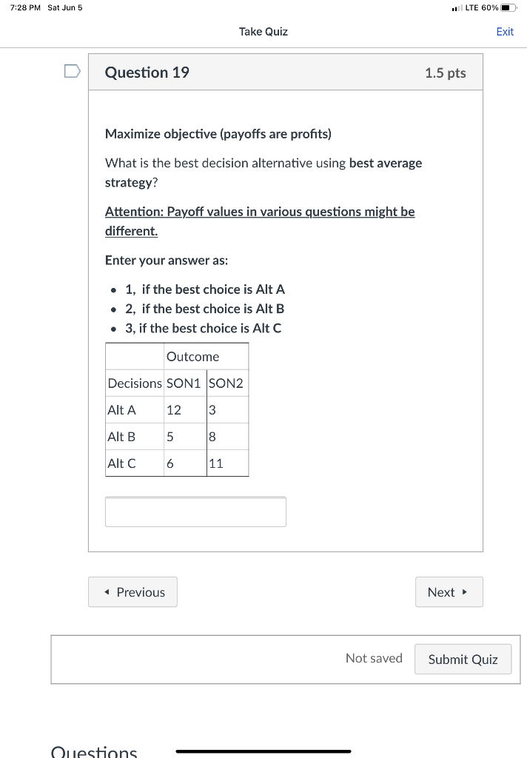527x758 pixels.
Task: Flag Question 19 with bookmark icon
Action: 72,72
